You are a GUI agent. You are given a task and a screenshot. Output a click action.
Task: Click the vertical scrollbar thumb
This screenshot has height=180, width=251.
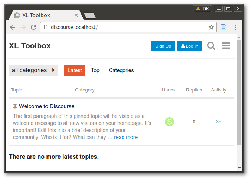(x=239, y=93)
